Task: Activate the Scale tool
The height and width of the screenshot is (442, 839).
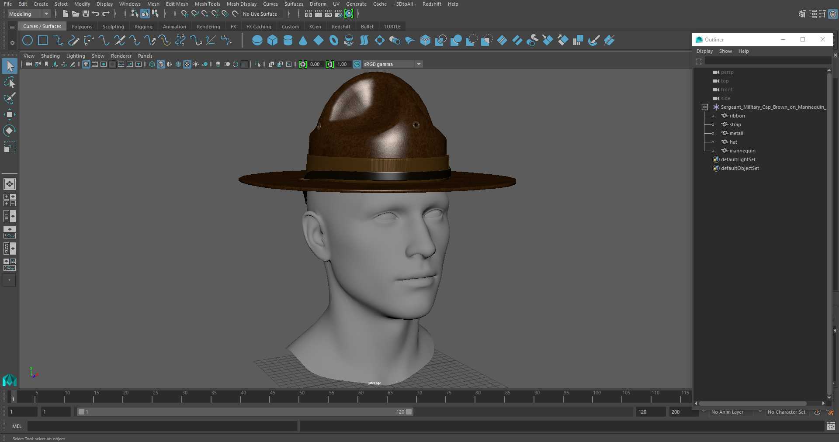Action: tap(10, 146)
